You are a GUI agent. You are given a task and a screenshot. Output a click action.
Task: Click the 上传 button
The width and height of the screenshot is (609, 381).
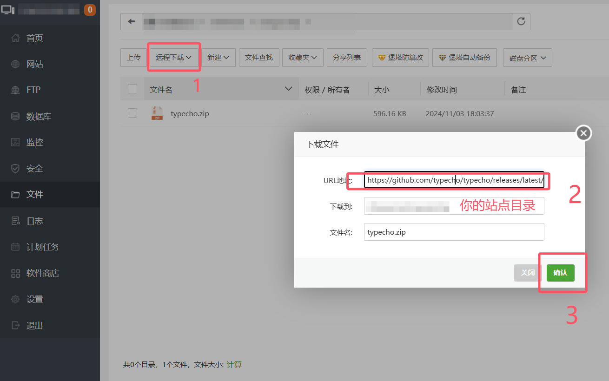[x=133, y=58]
